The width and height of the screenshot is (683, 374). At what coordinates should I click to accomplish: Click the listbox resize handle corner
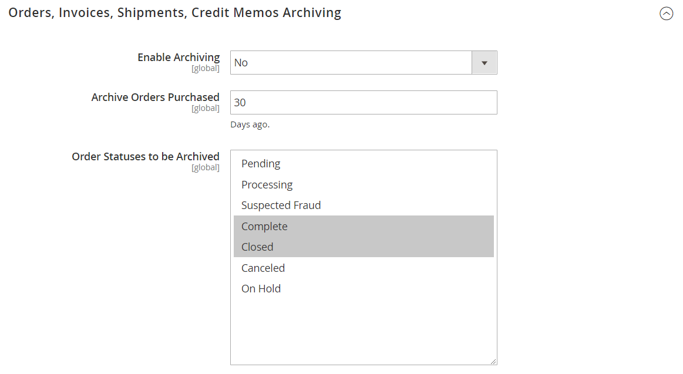tap(493, 362)
